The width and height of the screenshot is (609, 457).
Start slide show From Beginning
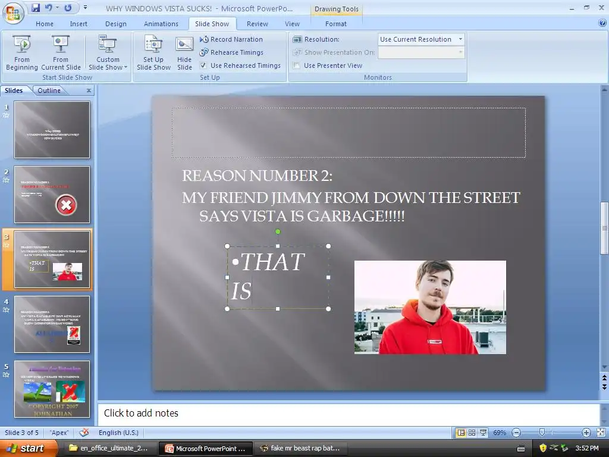(22, 53)
